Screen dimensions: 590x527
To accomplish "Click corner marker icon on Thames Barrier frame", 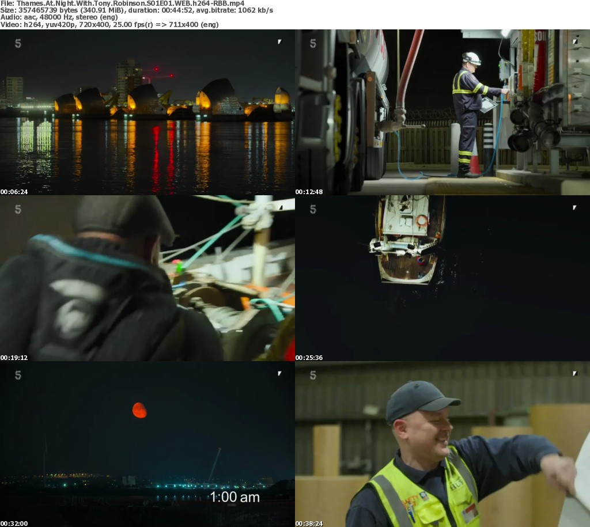I will (279, 41).
